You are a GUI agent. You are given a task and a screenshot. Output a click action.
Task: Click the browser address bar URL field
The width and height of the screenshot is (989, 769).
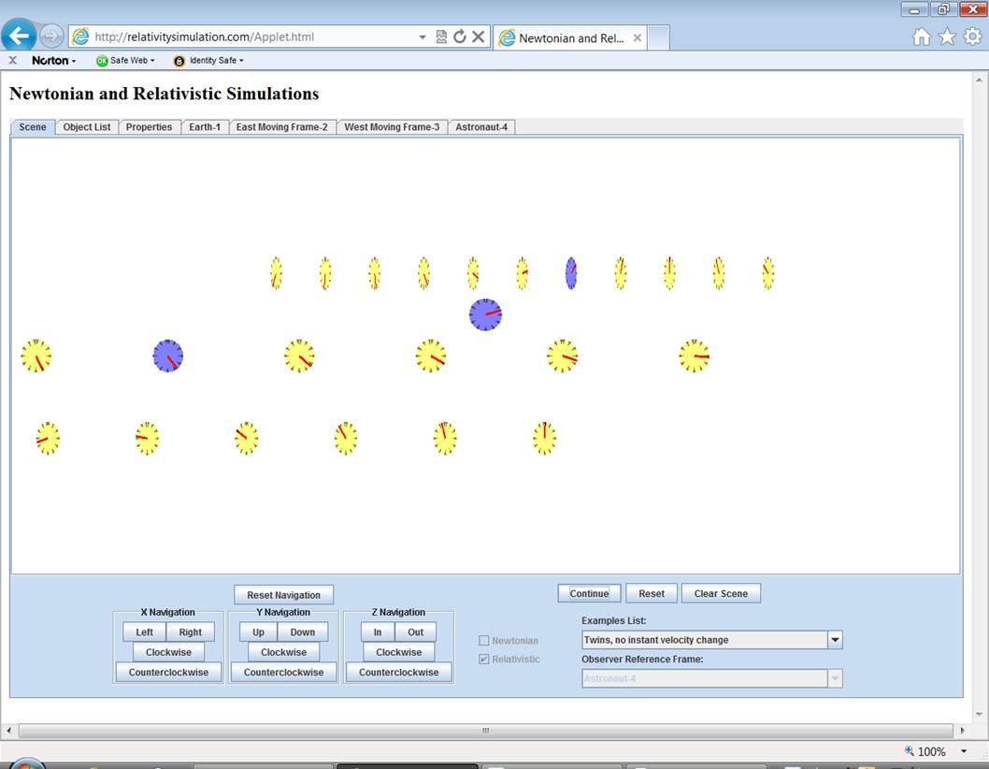(252, 37)
